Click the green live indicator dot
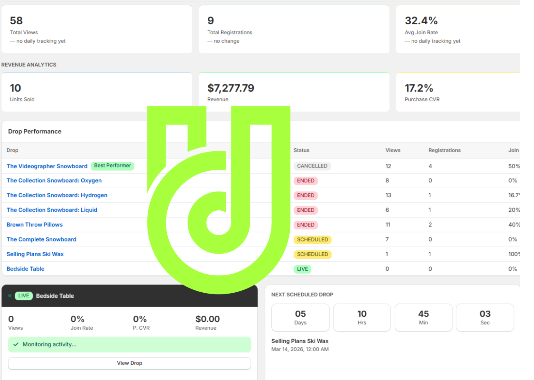This screenshot has width=534, height=380. coord(10,296)
